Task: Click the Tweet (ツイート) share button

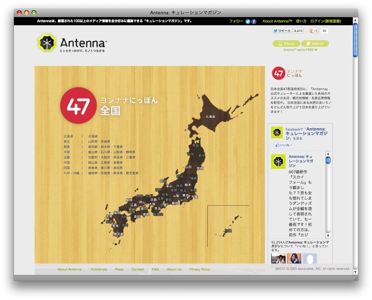Action: 282,30
